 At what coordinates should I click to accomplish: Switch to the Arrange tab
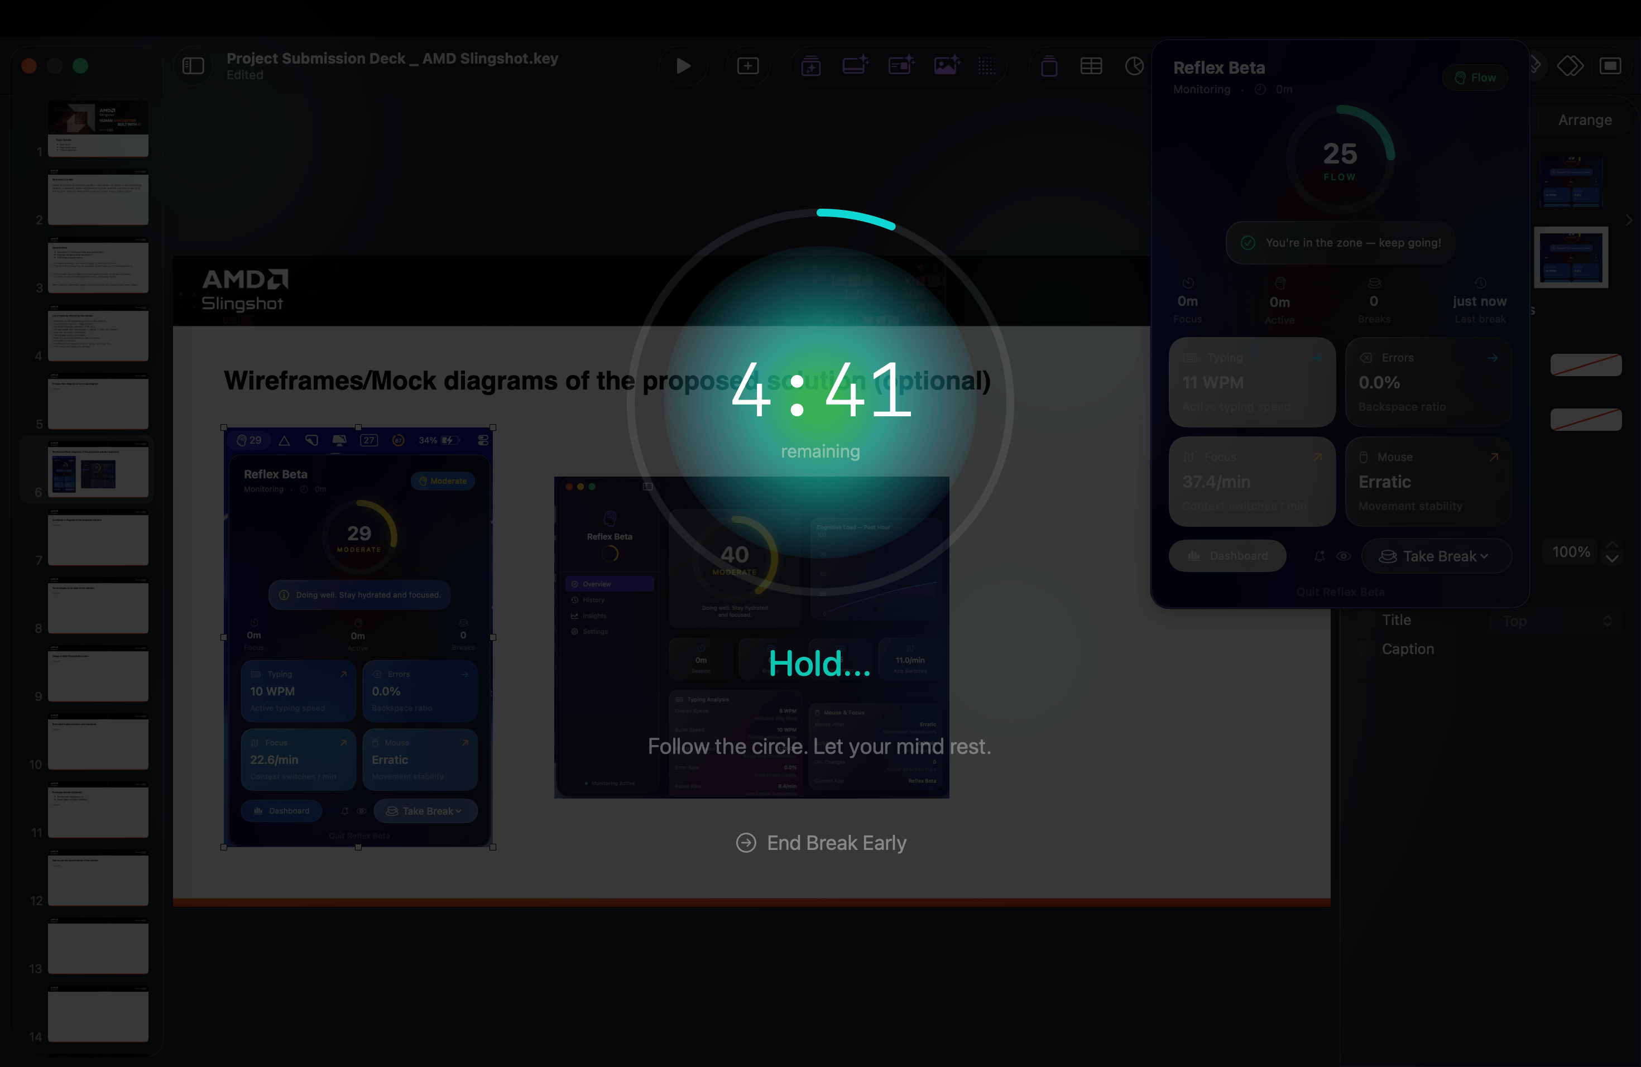coord(1585,120)
